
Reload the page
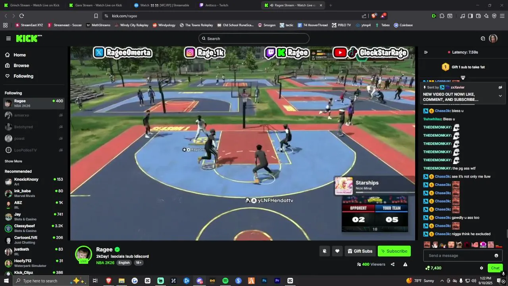coord(21,16)
